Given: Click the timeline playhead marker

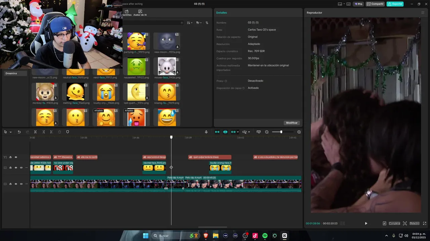Looking at the screenshot, I should coord(171,137).
